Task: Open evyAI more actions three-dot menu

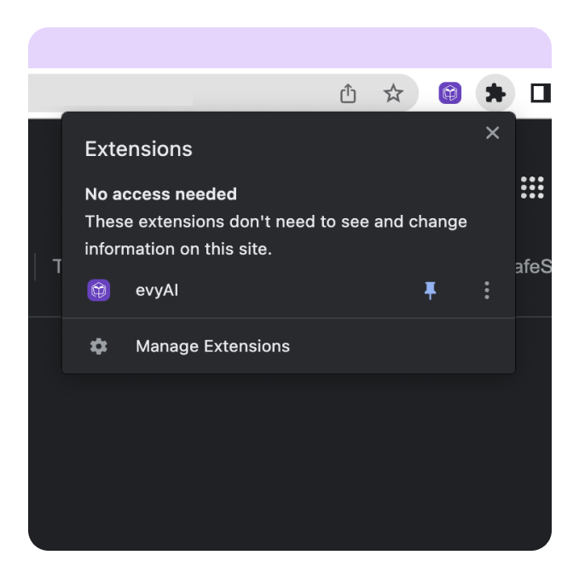Action: tap(487, 291)
